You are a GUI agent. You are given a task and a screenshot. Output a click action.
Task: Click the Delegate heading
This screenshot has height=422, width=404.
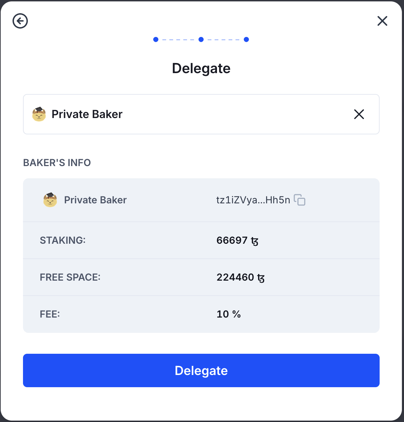tap(201, 68)
